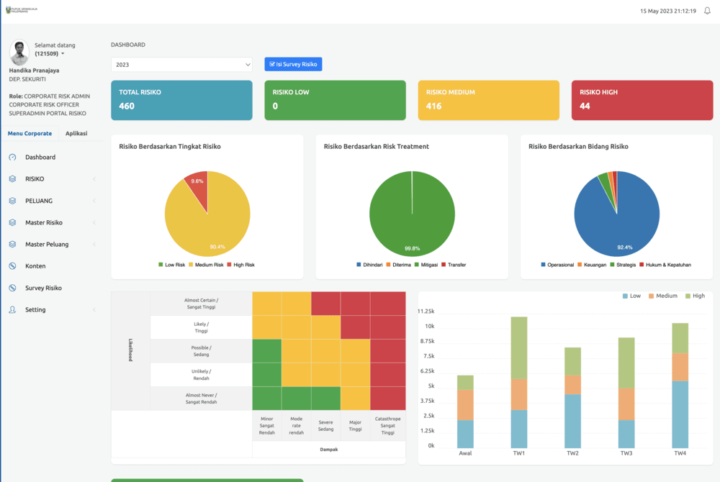The image size is (720, 482).
Task: Open the RISIKO HIGH card
Action: point(642,100)
